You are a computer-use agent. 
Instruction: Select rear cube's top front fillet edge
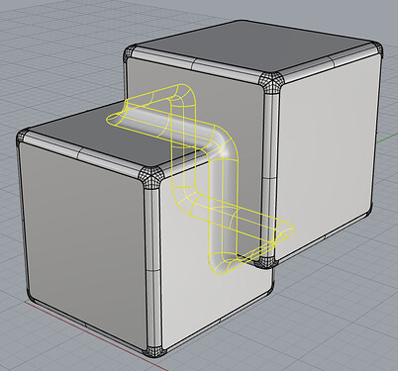coord(198,63)
